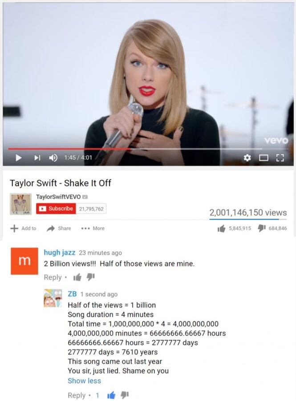Subscribe to TaylorSwiftVEVO channel
Viewport: 296px width, 401px height.
pos(56,208)
